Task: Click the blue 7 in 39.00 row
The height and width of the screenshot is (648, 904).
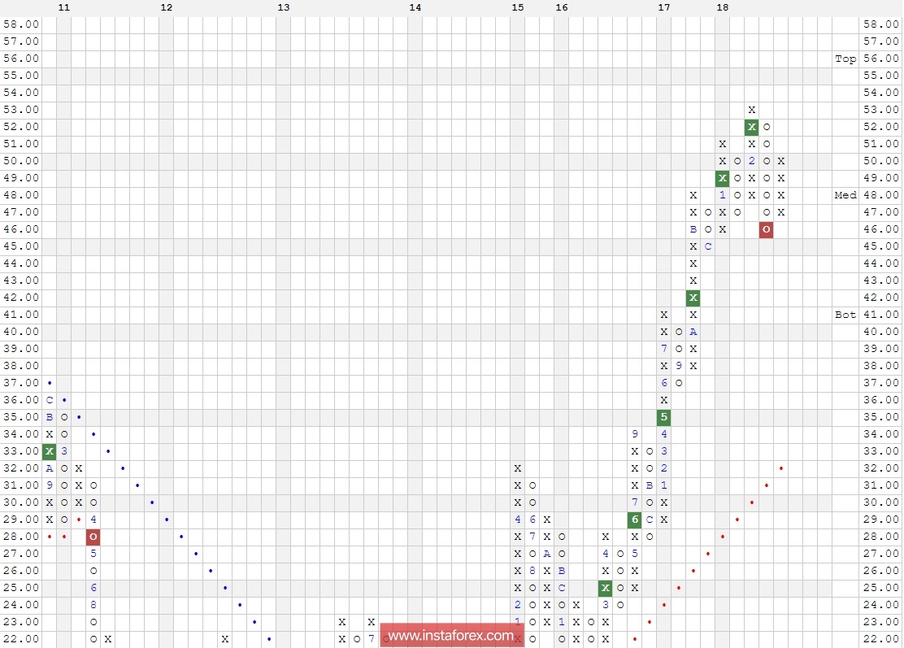Action: tap(663, 349)
